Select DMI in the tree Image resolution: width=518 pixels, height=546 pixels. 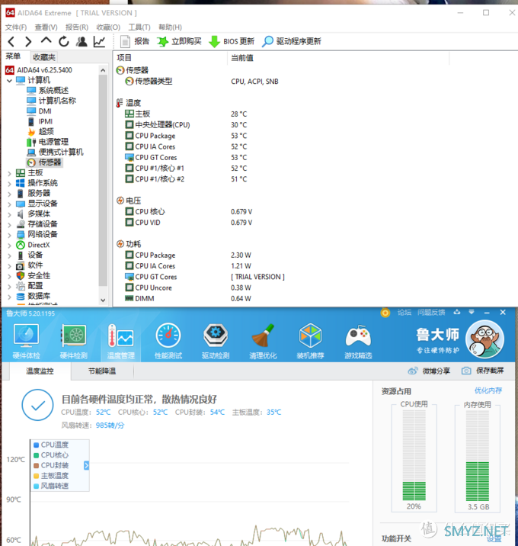point(39,111)
